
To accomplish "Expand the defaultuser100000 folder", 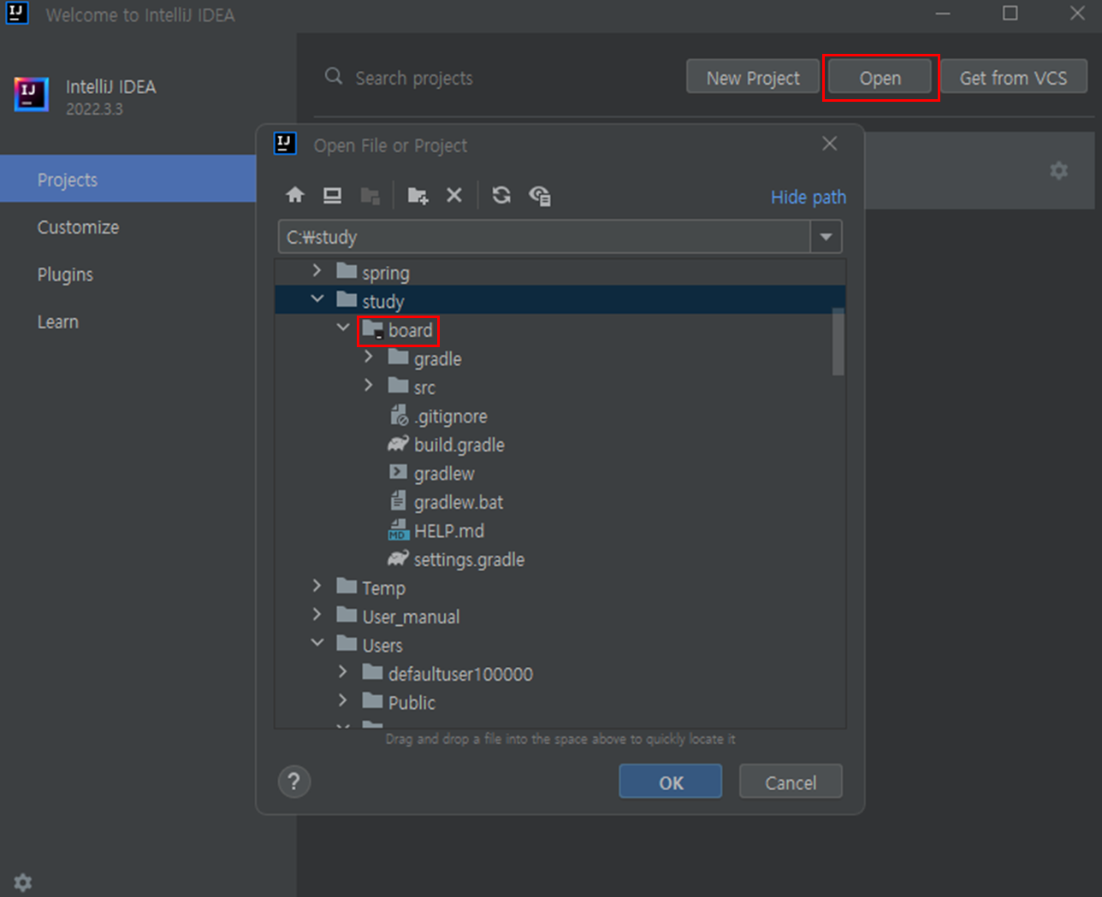I will click(x=343, y=672).
